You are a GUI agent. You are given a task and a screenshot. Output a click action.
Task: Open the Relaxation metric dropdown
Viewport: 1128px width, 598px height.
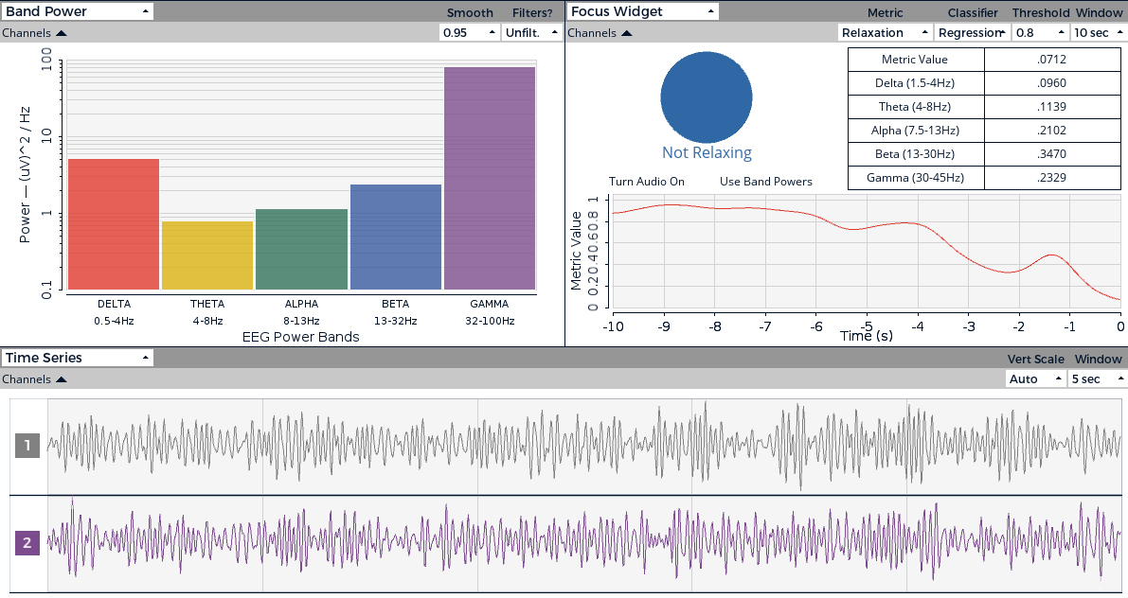[x=884, y=32]
